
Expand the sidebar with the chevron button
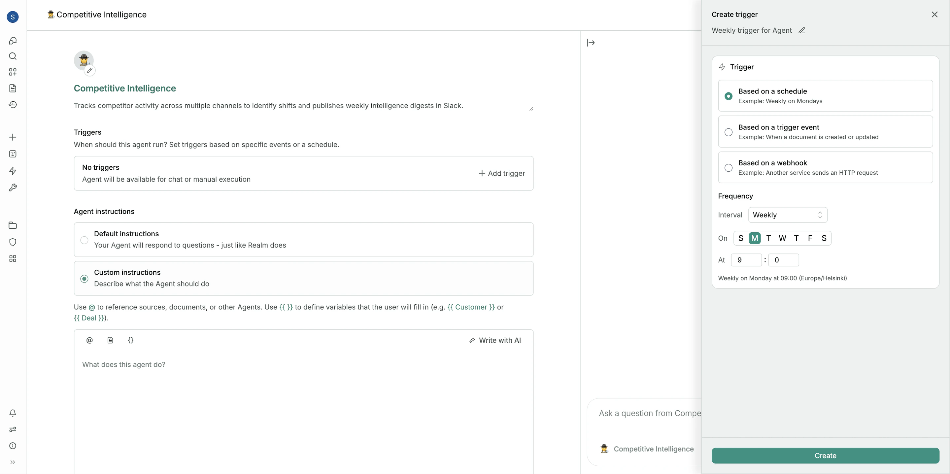[13, 462]
